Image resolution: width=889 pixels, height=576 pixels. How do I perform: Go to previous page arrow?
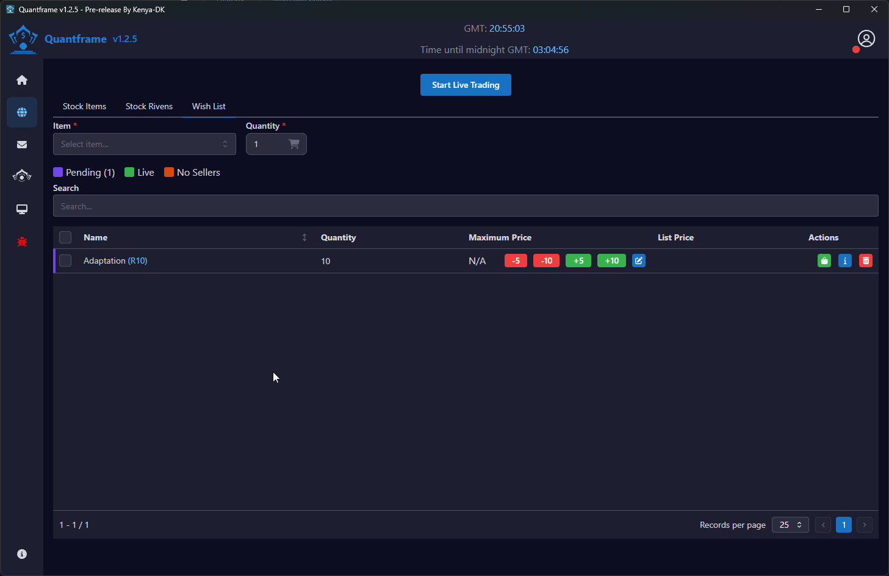tap(823, 525)
